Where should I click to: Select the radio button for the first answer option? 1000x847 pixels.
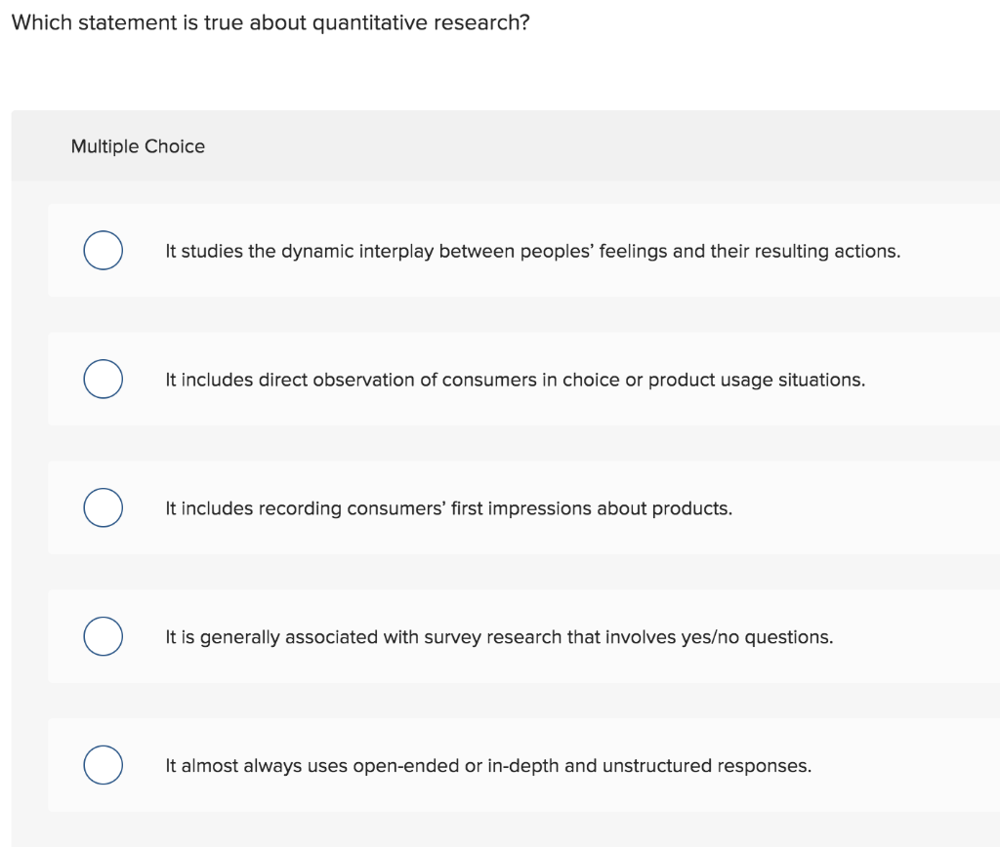tap(103, 250)
